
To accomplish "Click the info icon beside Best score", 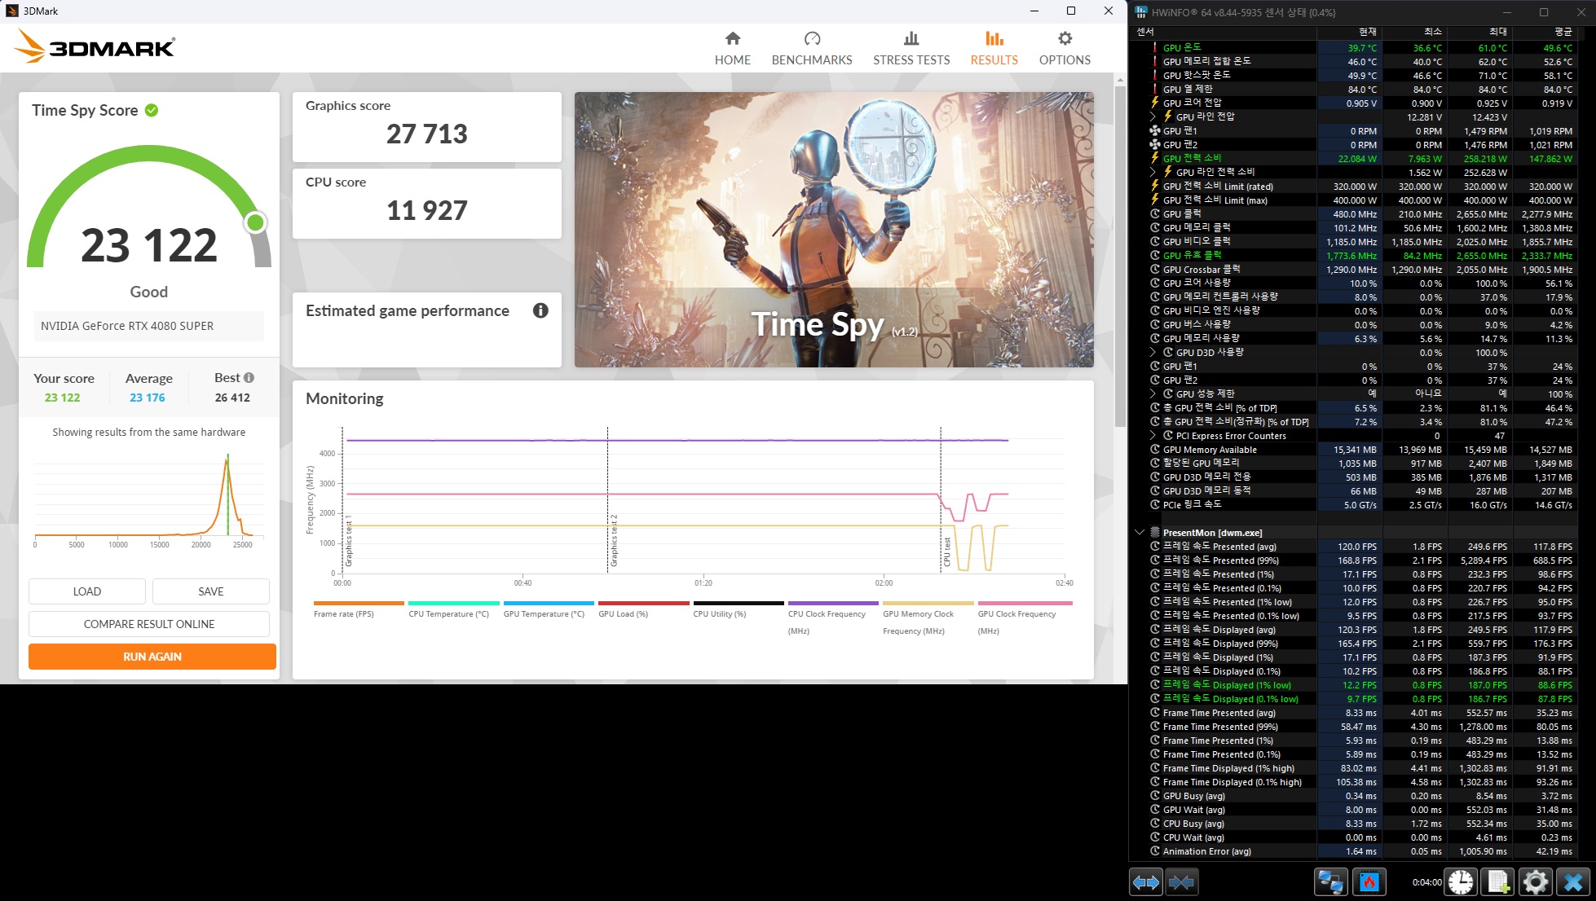I will pyautogui.click(x=249, y=378).
